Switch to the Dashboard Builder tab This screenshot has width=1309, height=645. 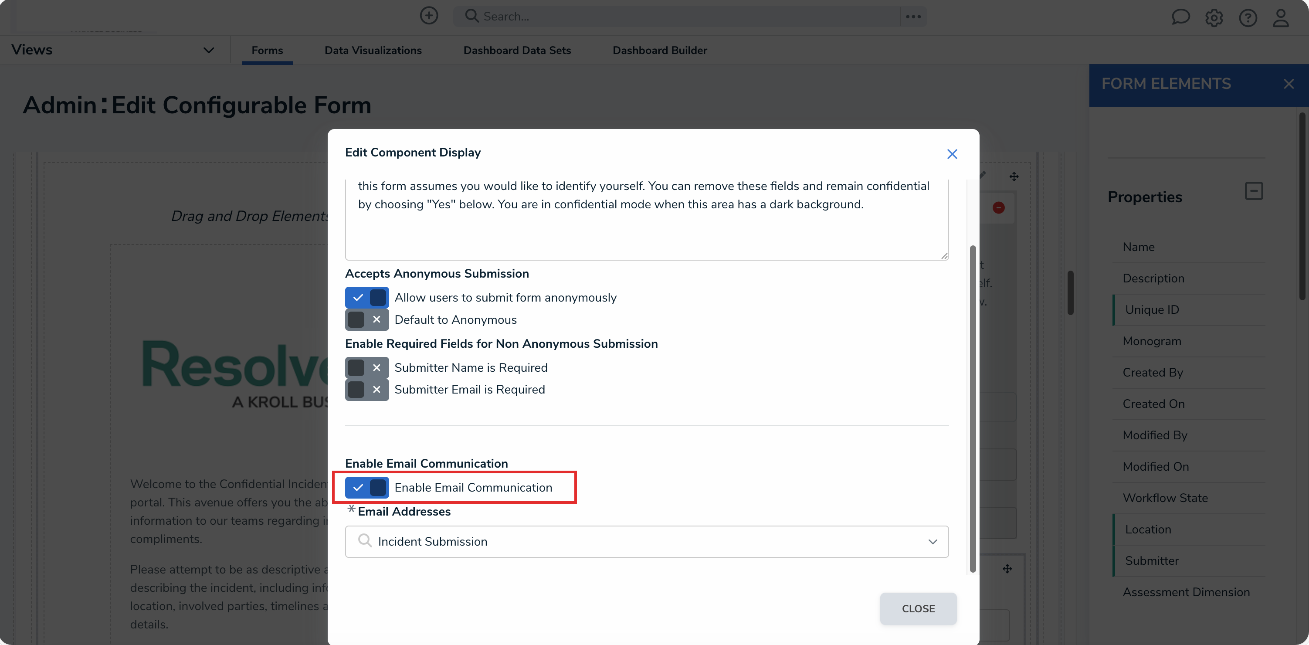click(660, 50)
